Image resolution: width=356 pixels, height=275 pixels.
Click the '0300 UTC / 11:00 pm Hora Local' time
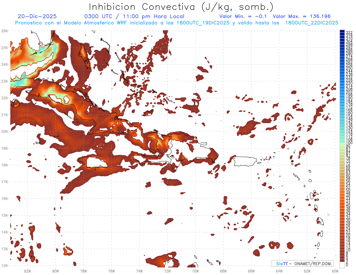tap(134, 17)
